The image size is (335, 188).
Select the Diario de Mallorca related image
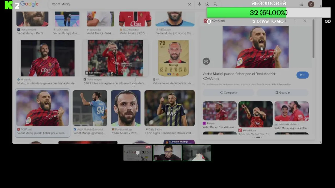292,111
